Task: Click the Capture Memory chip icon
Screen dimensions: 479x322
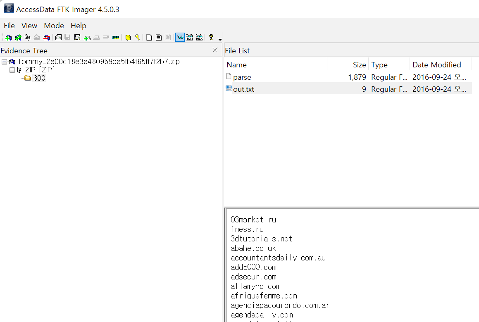Action: pyautogui.click(x=115, y=37)
